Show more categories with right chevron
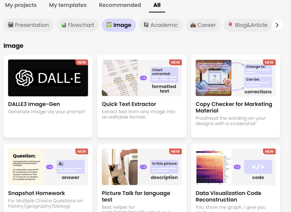291x212 pixels. (x=277, y=25)
